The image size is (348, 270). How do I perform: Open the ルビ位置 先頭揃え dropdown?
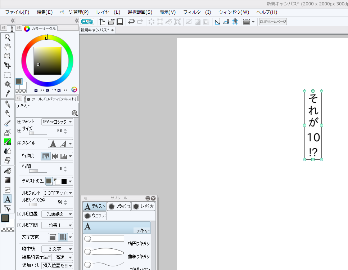pyautogui.click(x=57, y=214)
